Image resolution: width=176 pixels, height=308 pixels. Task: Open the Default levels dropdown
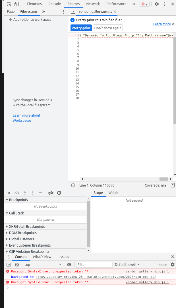(x=127, y=264)
